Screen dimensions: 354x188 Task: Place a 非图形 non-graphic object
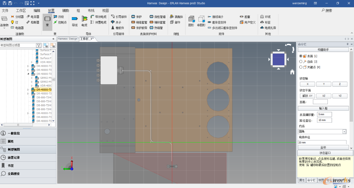point(201,22)
